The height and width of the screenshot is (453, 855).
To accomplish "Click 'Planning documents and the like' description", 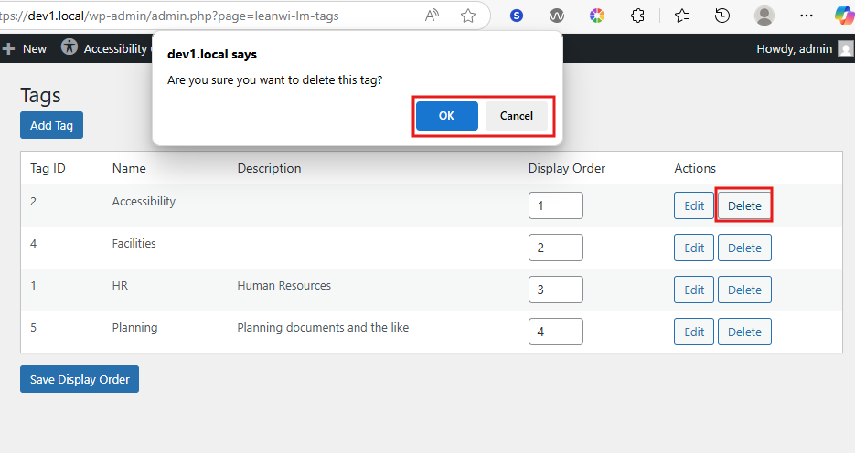I will [x=323, y=328].
